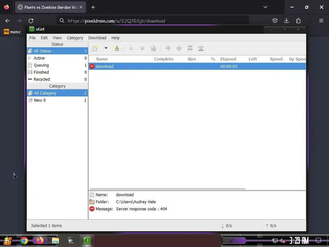This screenshot has width=329, height=247.
Task: Click the uGet app icon in title bar
Action: [32, 29]
